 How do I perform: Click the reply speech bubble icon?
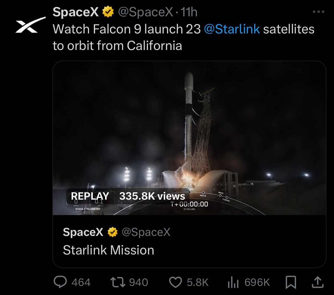(60, 282)
